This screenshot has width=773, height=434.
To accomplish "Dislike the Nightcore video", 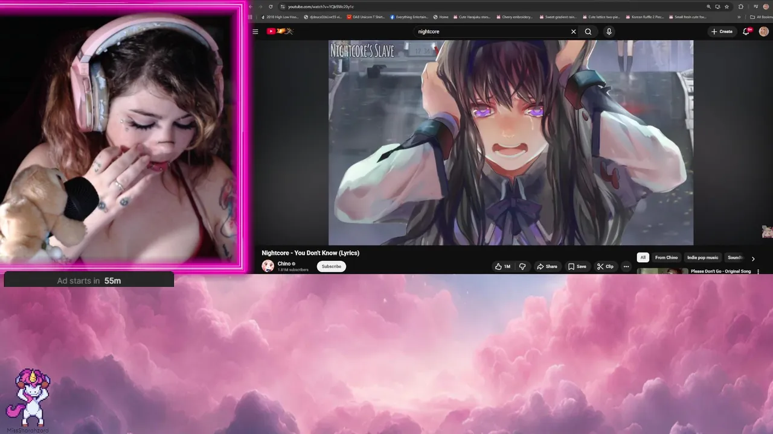I will 522,266.
